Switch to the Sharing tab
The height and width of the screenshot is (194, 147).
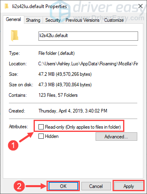tap(33, 20)
